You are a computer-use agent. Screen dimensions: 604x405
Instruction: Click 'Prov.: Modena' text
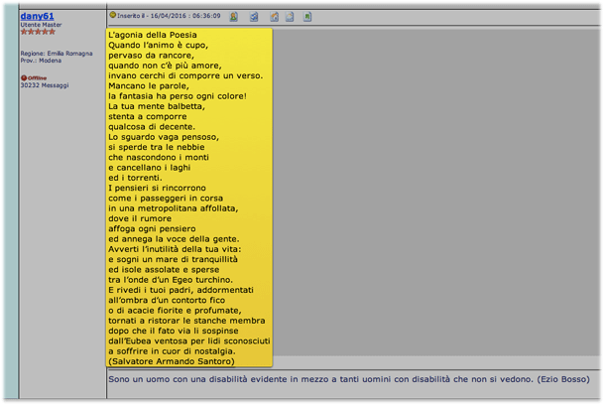(x=41, y=61)
